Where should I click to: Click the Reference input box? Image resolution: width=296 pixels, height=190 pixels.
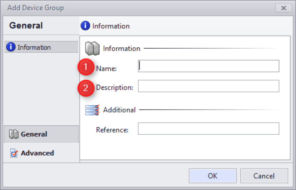[x=208, y=129]
